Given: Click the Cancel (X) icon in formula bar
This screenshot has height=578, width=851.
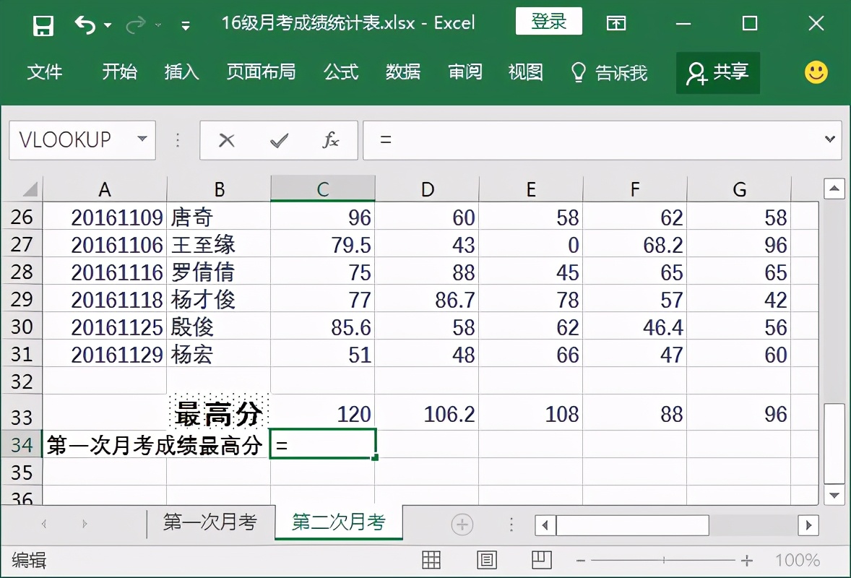Looking at the screenshot, I should (227, 140).
